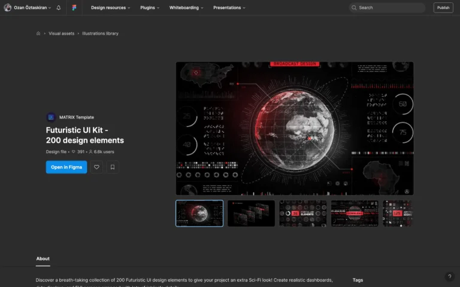Expand the Whiteboarding menu

coord(186,8)
